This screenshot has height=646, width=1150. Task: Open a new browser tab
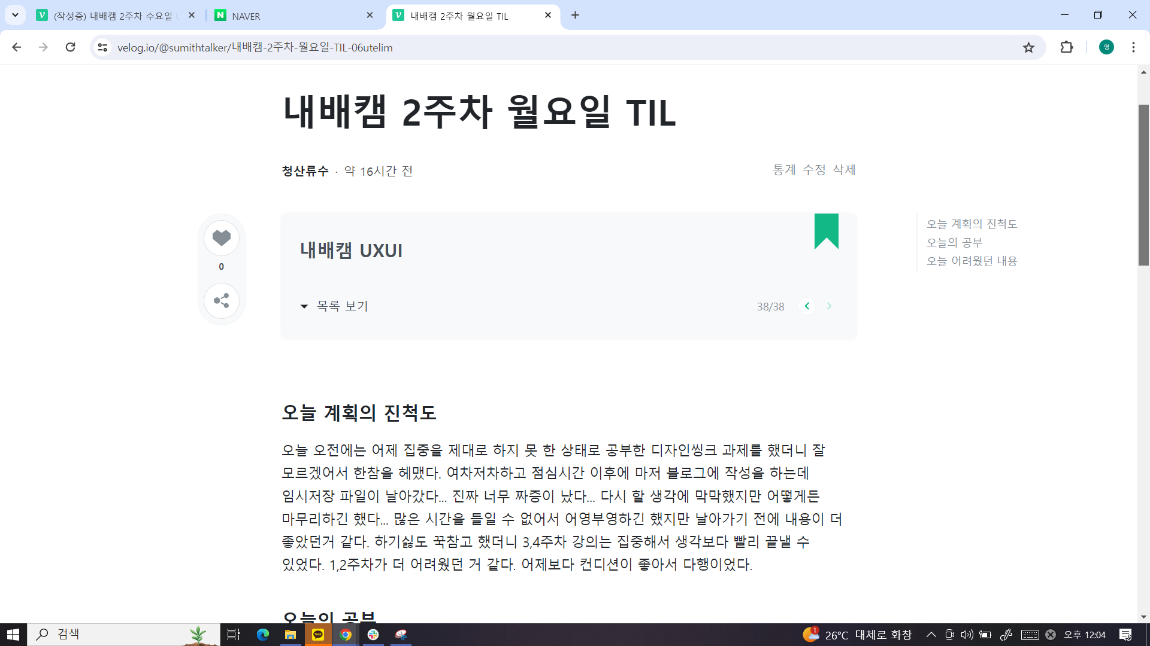575,16
